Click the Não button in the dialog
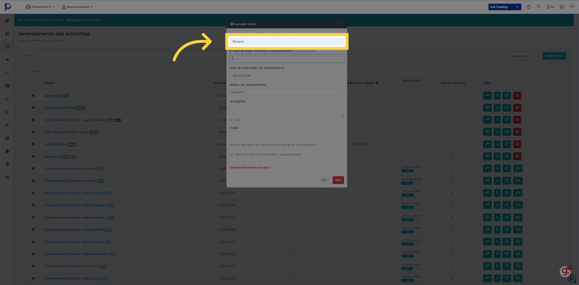Viewport: 579px width, 285px height. 324,180
